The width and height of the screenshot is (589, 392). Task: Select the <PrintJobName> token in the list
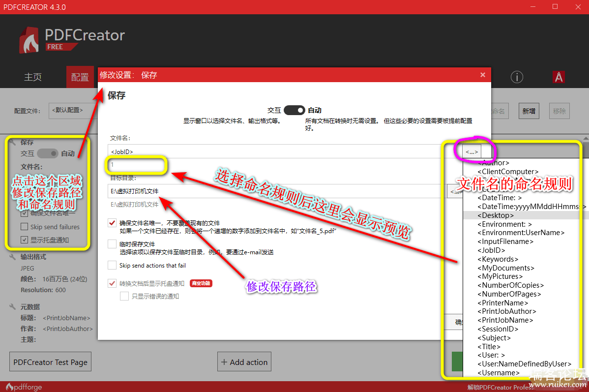tap(505, 320)
